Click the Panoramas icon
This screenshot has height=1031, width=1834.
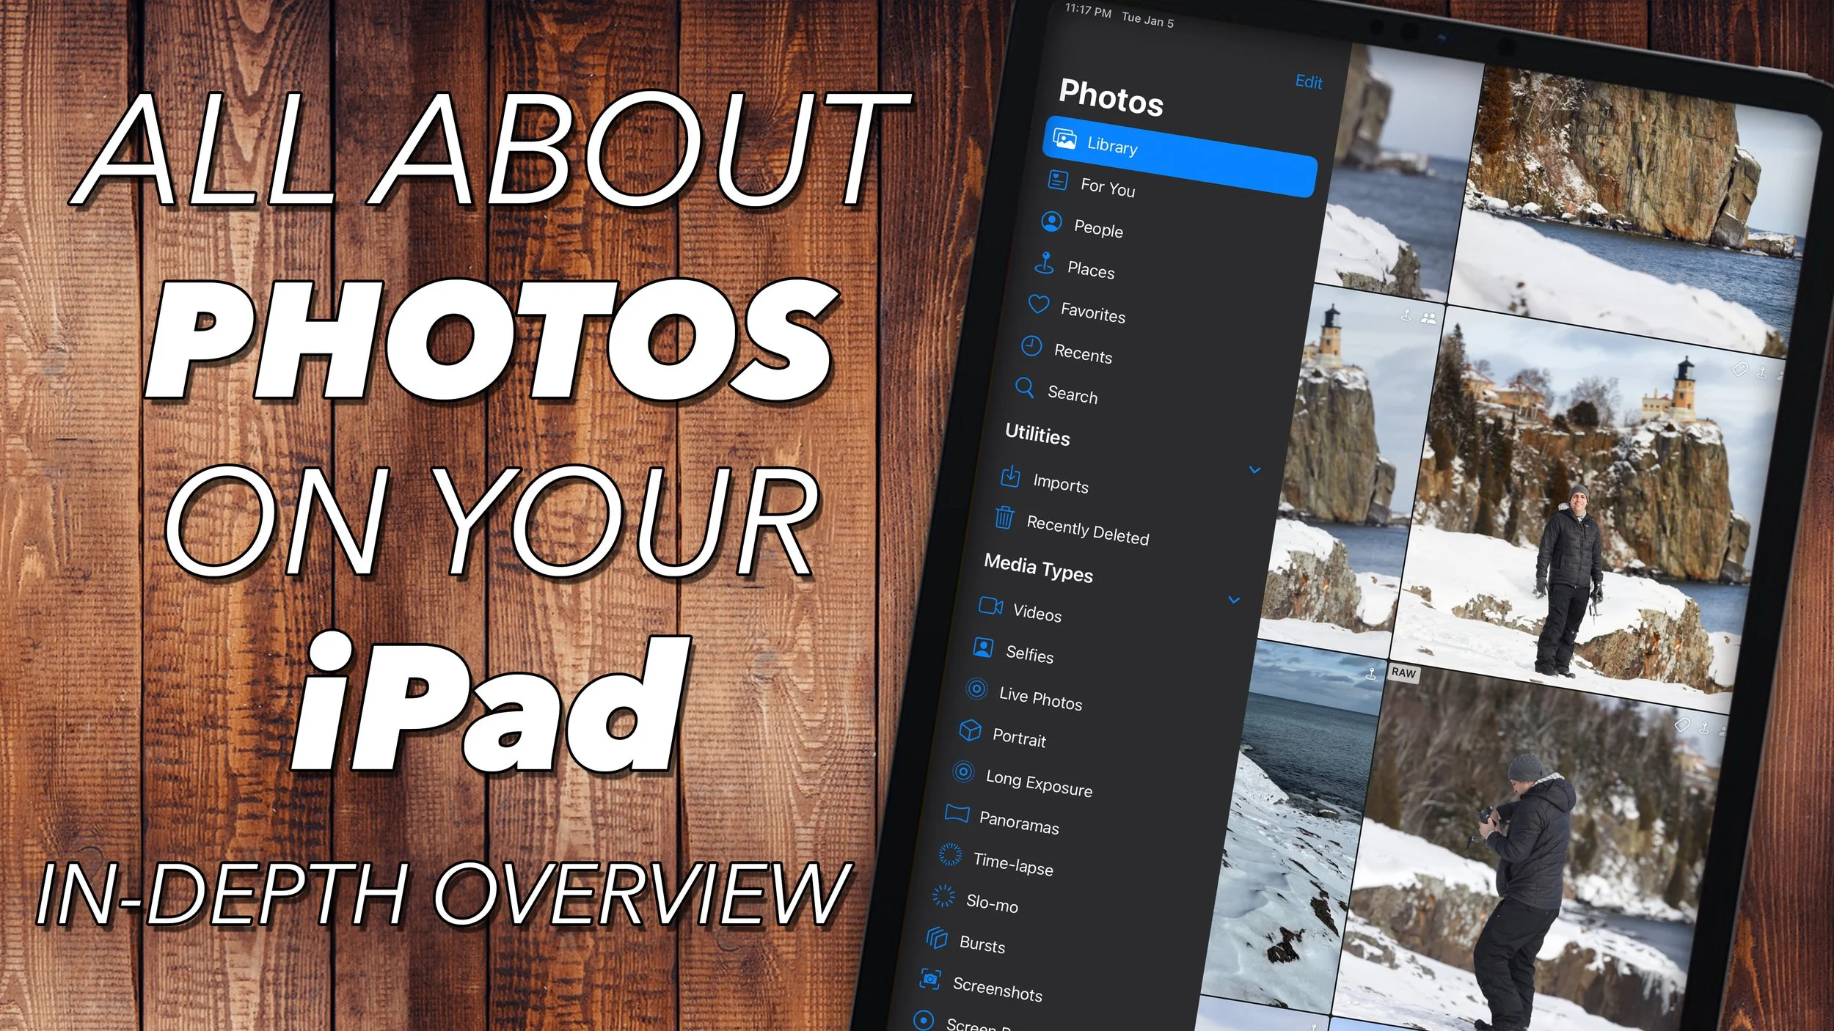(957, 812)
